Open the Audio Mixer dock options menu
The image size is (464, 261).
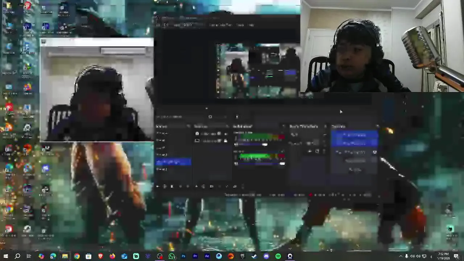(x=283, y=126)
